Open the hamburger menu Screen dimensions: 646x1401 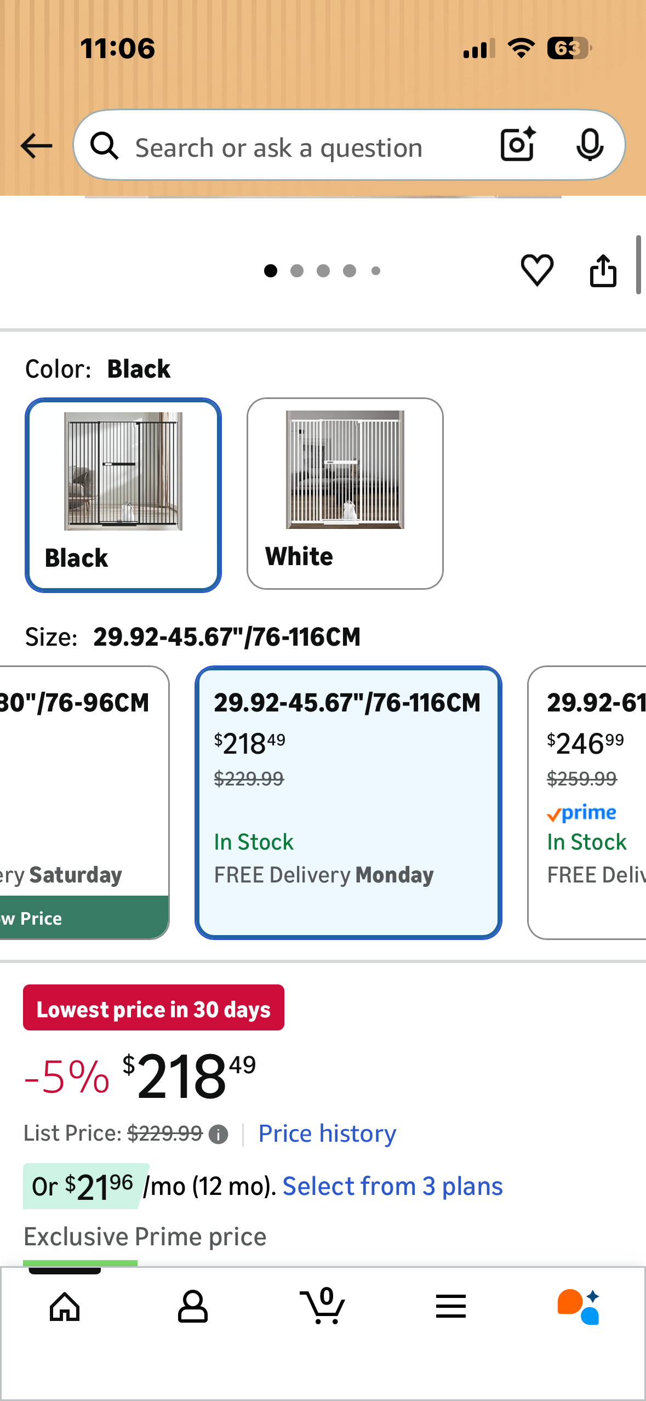pyautogui.click(x=450, y=1308)
